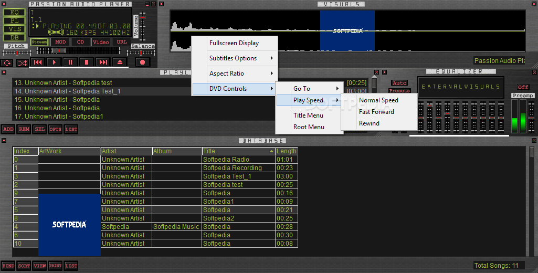Screen dimensions: 538x273
Task: Choose Fullscreen Display from context menu
Action: pyautogui.click(x=234, y=43)
